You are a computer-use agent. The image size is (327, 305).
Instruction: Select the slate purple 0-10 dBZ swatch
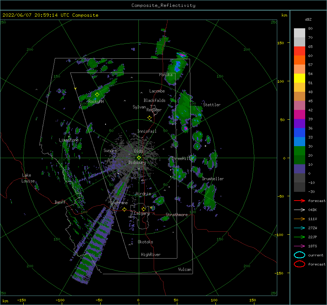pyautogui.click(x=299, y=169)
